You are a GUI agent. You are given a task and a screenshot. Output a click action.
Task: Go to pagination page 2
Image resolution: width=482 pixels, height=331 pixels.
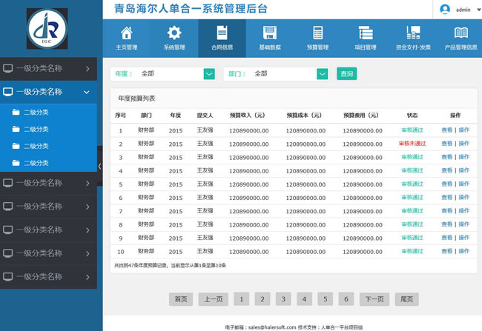[x=263, y=299]
